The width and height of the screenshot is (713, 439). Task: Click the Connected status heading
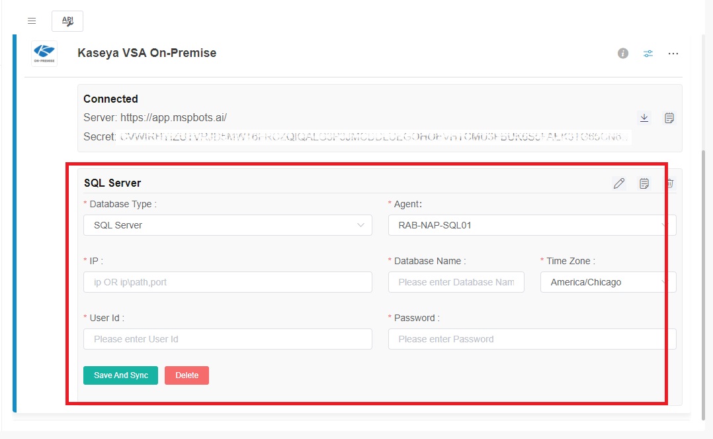click(110, 99)
